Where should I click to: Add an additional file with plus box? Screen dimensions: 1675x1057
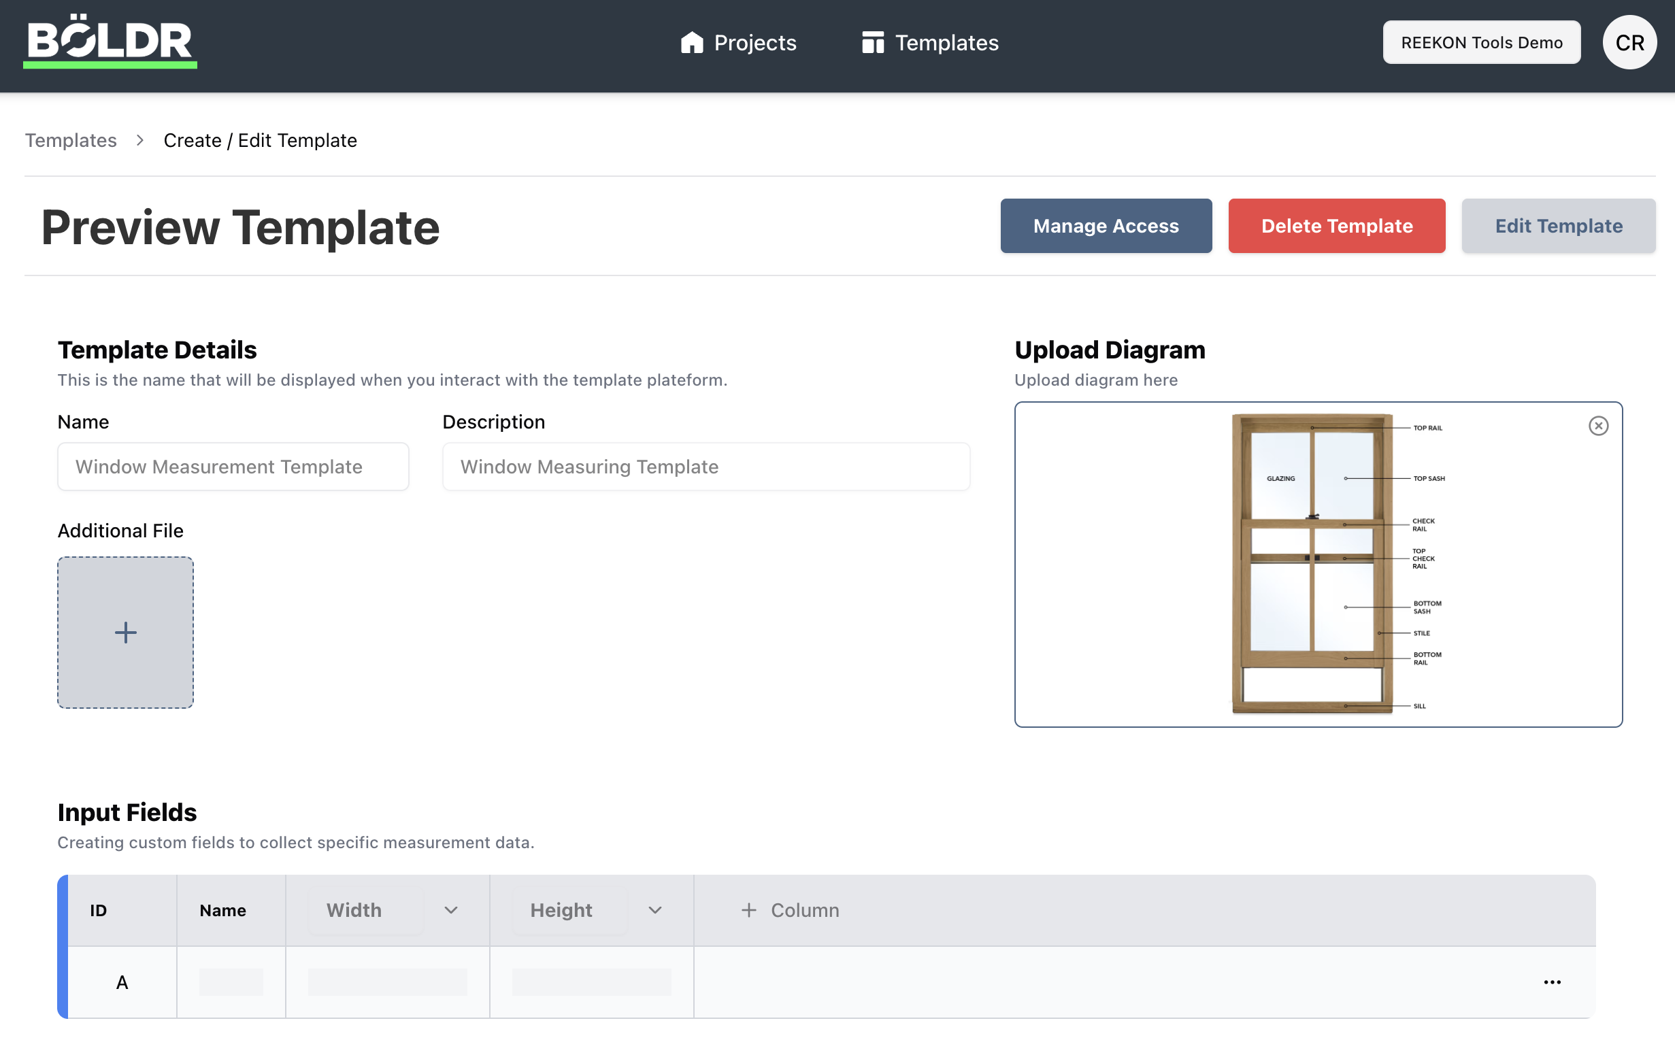point(125,632)
